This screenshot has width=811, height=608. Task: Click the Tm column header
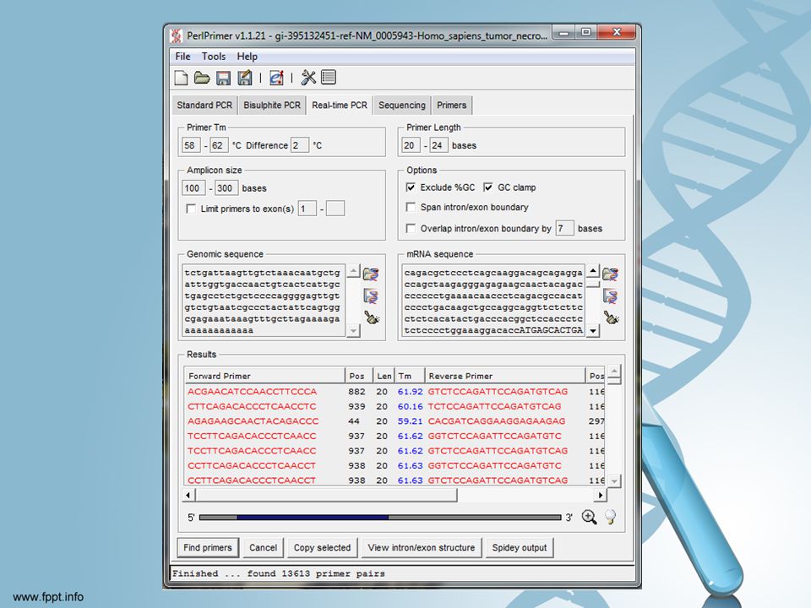[410, 376]
